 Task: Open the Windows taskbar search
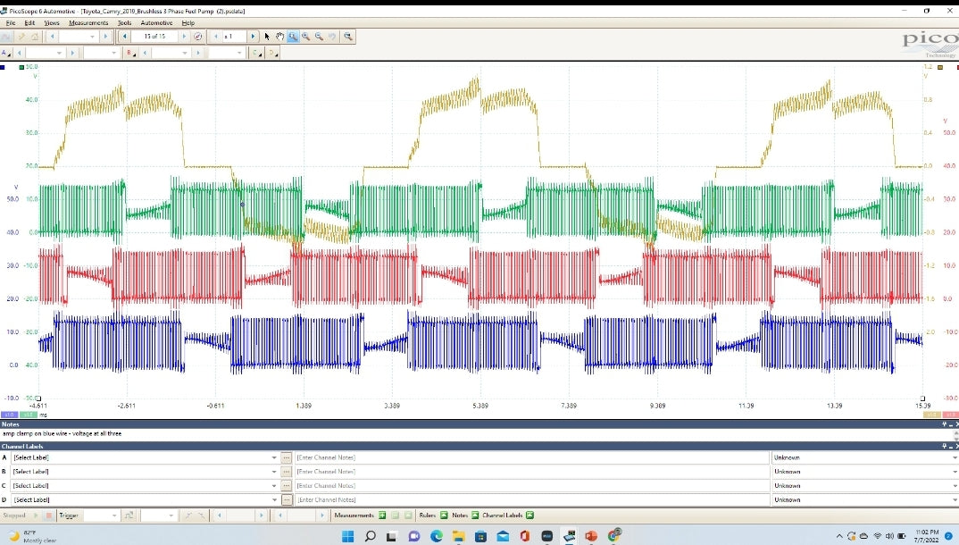pyautogui.click(x=370, y=536)
